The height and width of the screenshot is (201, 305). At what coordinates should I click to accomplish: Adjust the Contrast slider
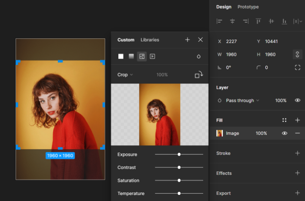click(x=179, y=167)
